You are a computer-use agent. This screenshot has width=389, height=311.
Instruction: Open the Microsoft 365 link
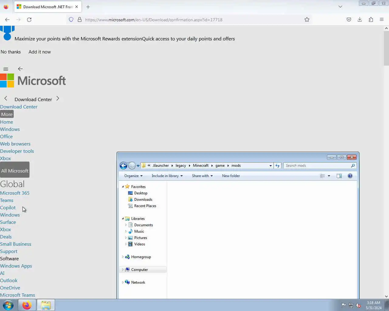click(15, 193)
